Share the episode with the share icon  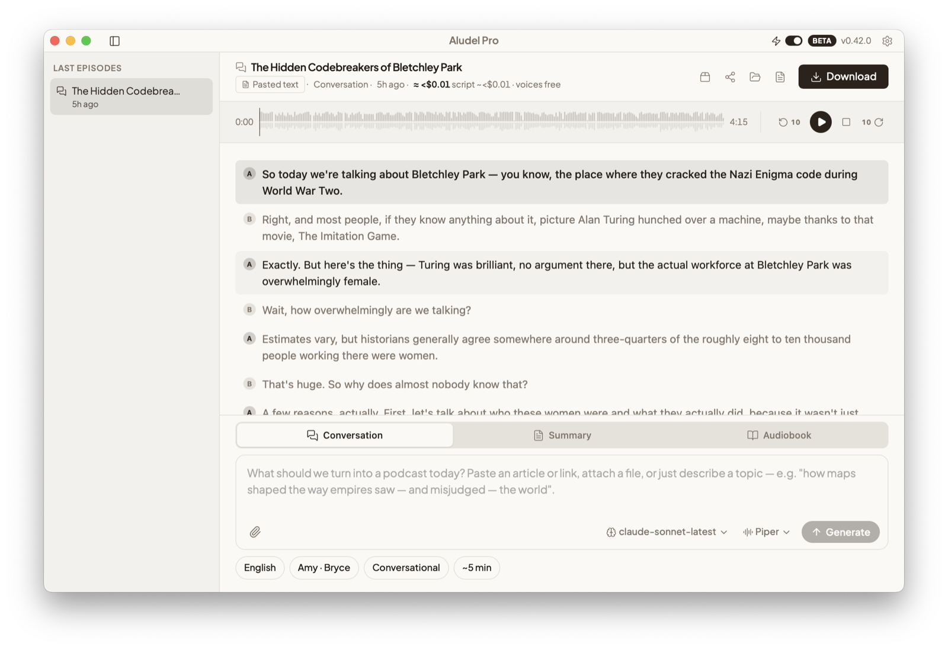coord(730,77)
